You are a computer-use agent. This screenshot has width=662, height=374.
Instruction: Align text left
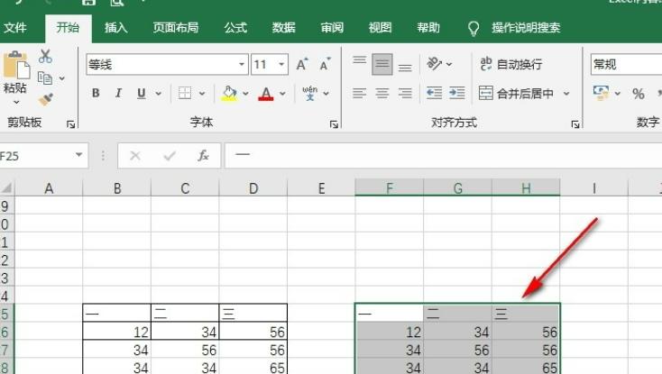pos(360,93)
